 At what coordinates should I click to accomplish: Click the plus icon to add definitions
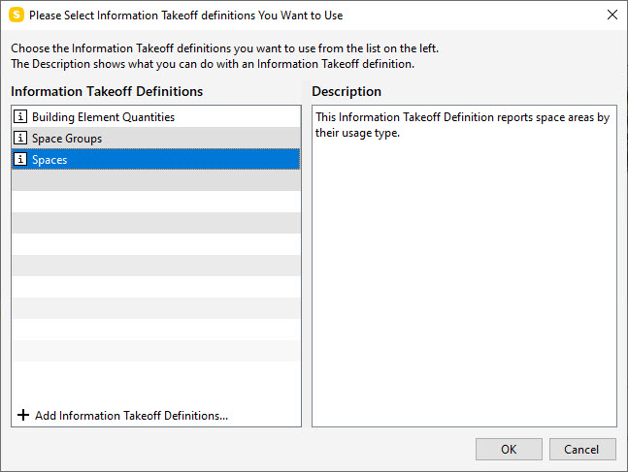(x=23, y=415)
